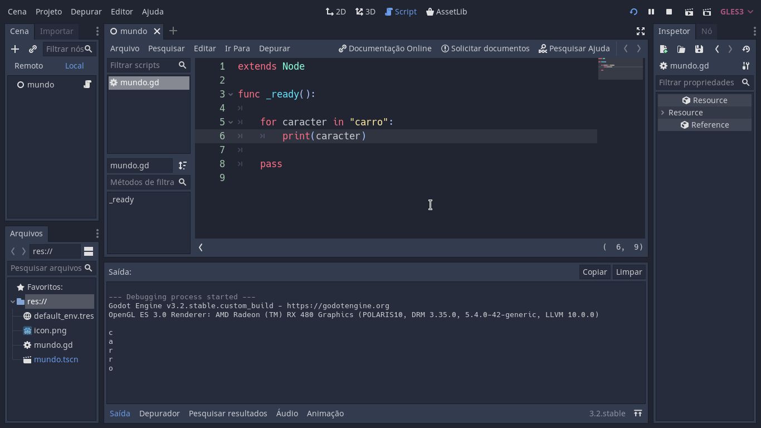Open the Arquivo script menu
Viewport: 761px width, 428px height.
point(124,48)
